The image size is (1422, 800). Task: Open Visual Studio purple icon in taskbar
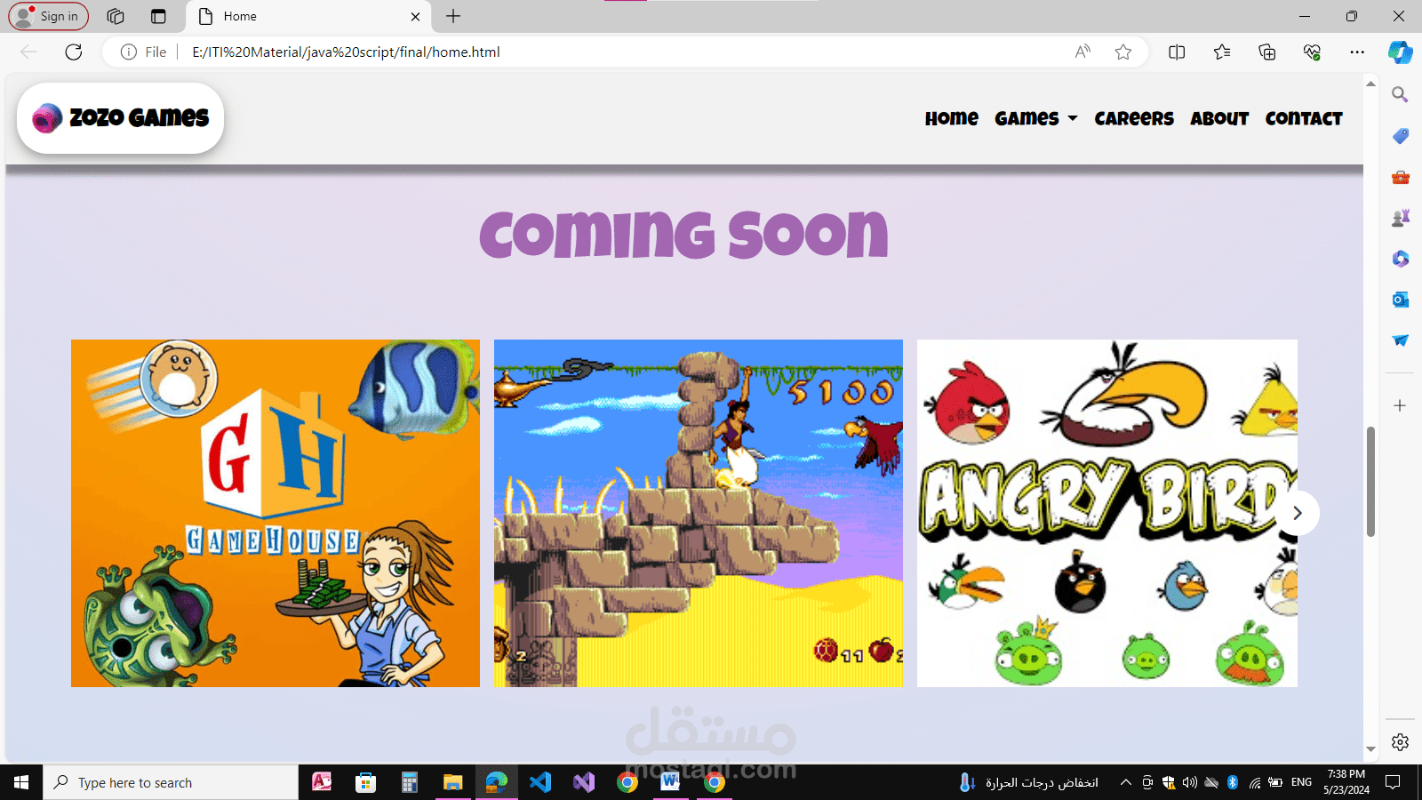click(x=584, y=782)
